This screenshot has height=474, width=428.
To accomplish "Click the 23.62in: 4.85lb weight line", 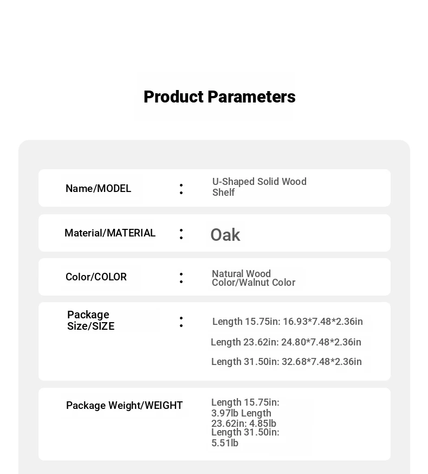I will [244, 423].
